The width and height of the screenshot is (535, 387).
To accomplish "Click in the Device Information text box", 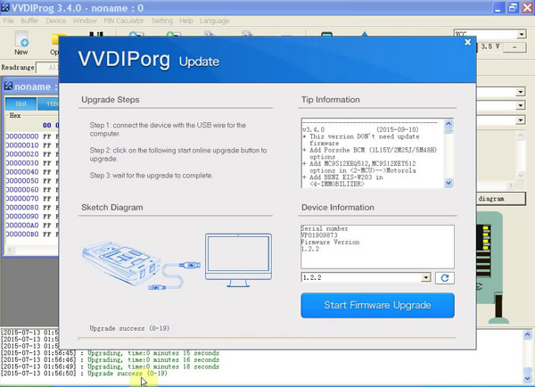I will [377, 246].
